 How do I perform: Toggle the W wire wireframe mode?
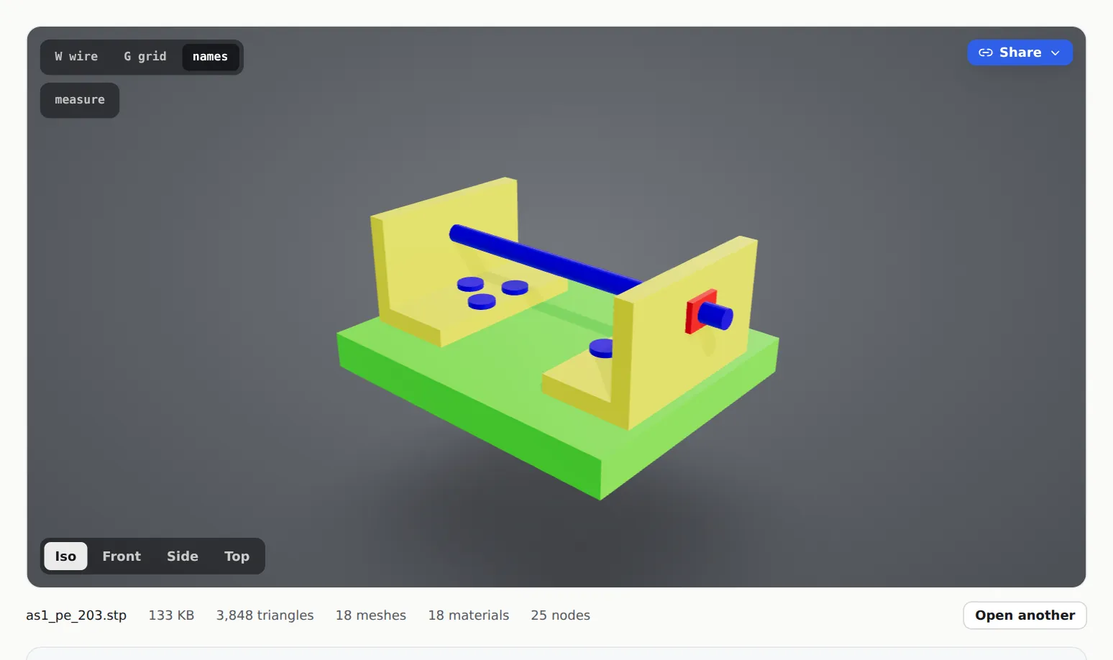[x=76, y=57]
